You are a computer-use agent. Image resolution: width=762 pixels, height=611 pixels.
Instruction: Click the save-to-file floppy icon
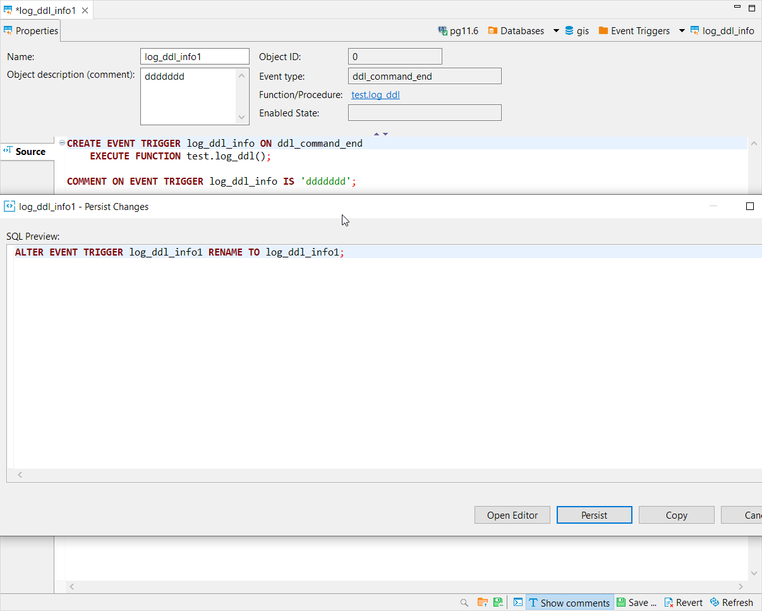tap(499, 602)
